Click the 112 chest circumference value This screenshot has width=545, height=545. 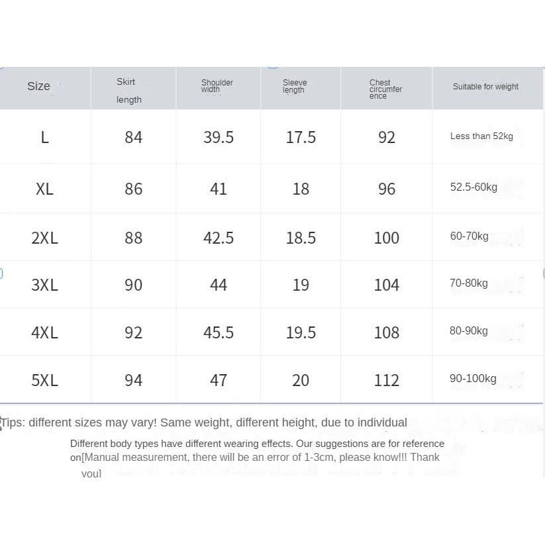(386, 380)
